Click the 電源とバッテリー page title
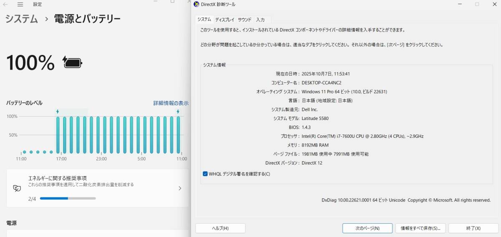 87,19
